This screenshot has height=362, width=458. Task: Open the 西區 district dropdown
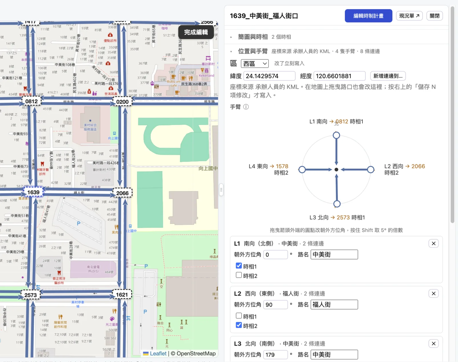[x=255, y=64]
